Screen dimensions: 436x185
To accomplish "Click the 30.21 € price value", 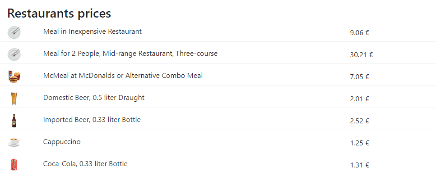I will coord(361,55).
